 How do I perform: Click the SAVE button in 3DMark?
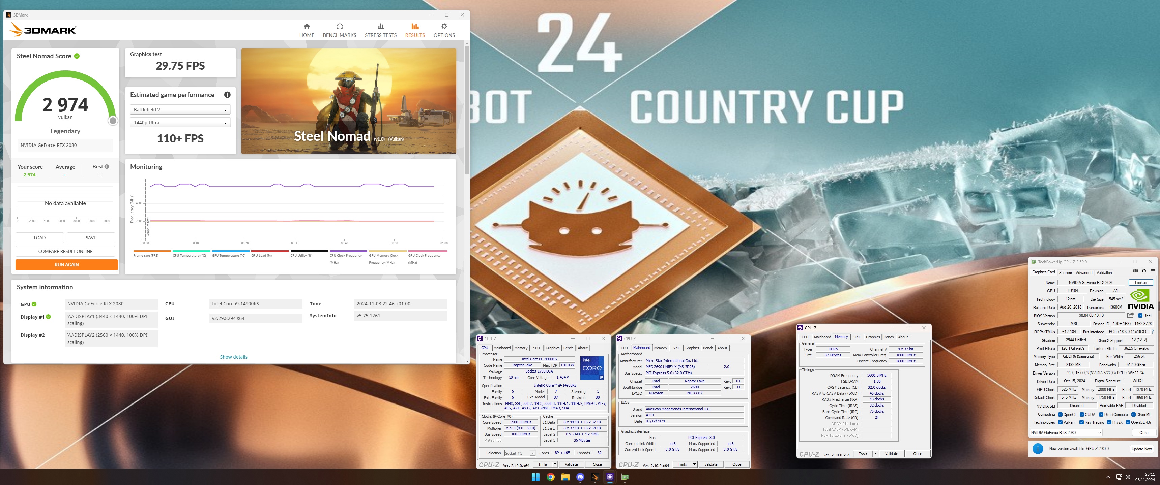91,237
